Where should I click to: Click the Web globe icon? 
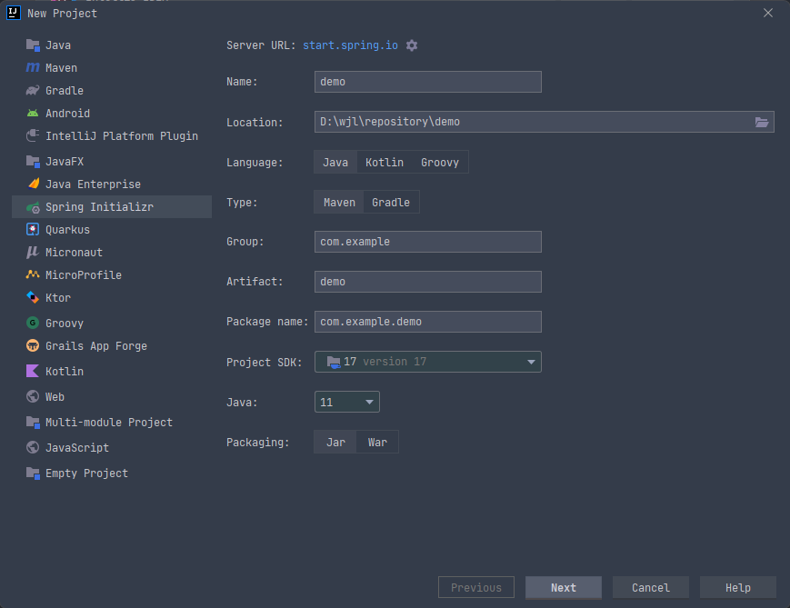coord(33,396)
